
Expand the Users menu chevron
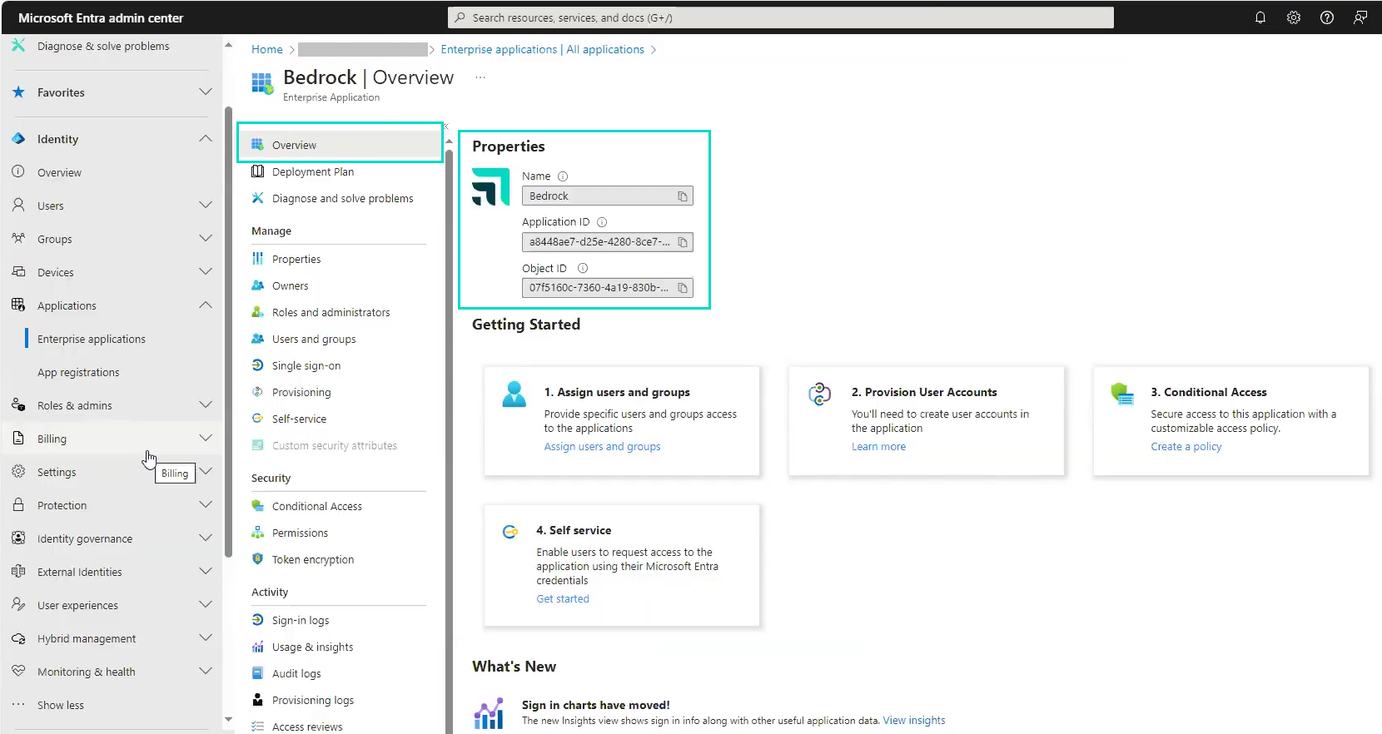tap(206, 205)
